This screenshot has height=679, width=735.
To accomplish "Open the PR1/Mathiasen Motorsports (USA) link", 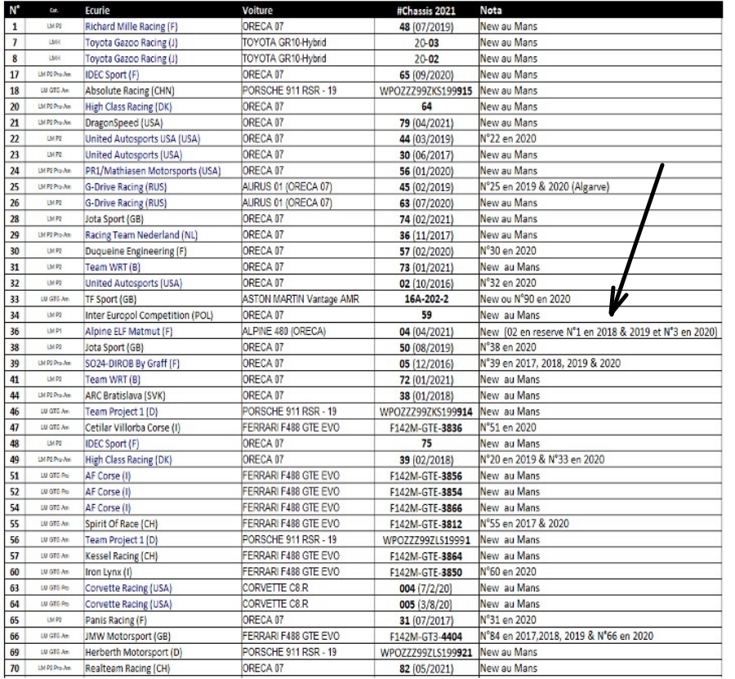I will pyautogui.click(x=153, y=171).
